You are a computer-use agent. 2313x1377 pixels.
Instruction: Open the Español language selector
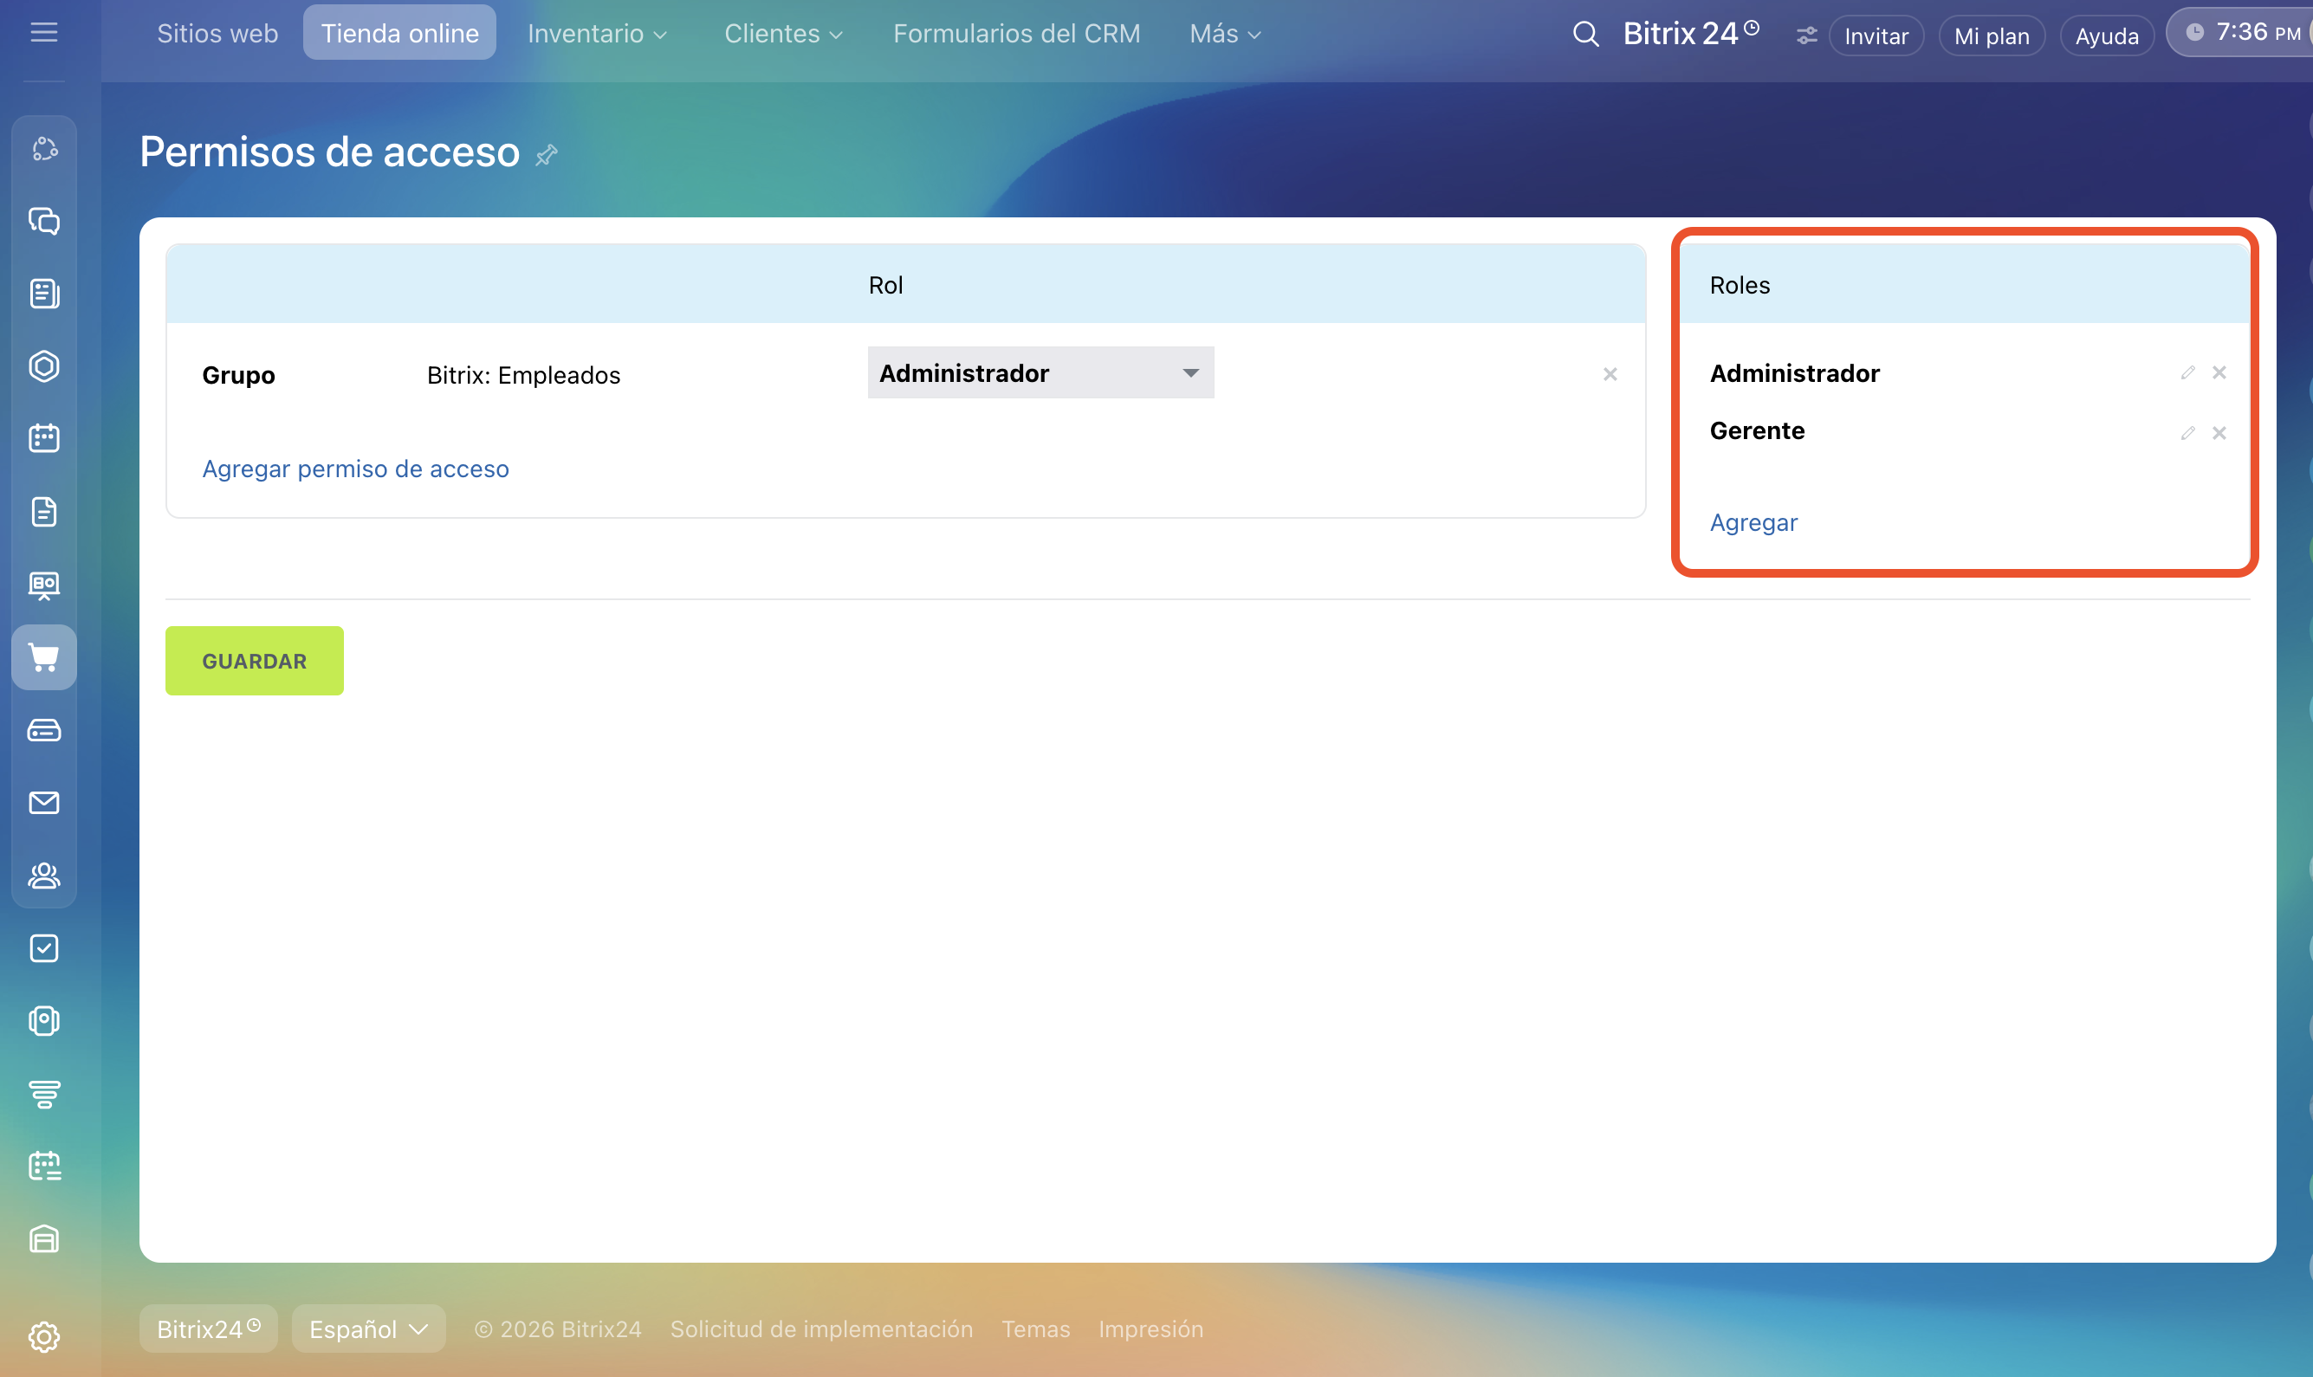pos(367,1329)
